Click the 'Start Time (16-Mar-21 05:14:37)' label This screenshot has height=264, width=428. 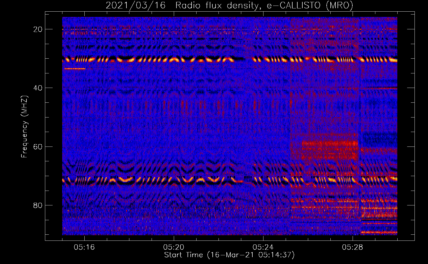point(229,255)
